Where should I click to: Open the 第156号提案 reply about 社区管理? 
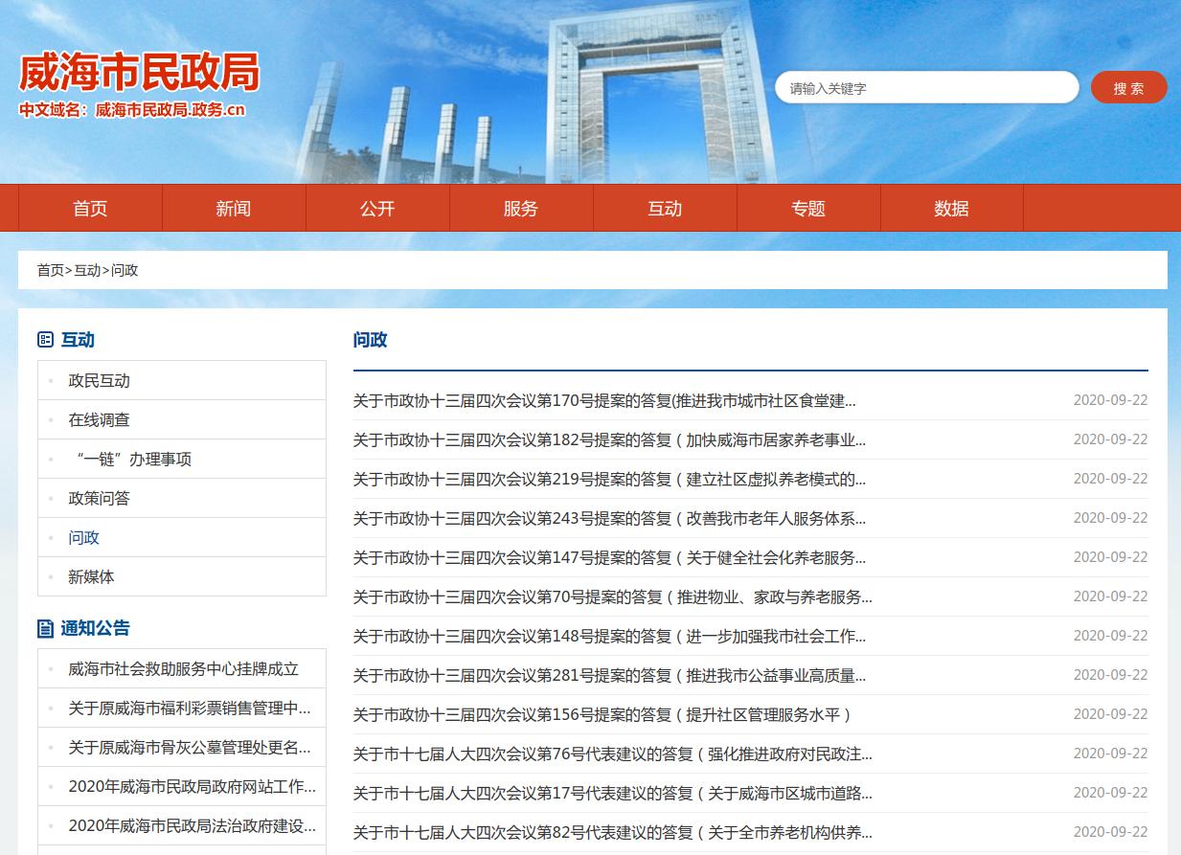[602, 715]
